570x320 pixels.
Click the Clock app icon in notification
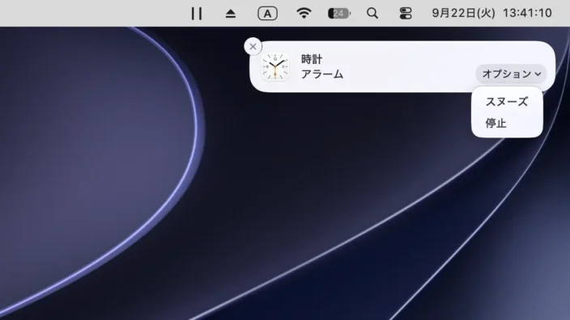point(275,67)
